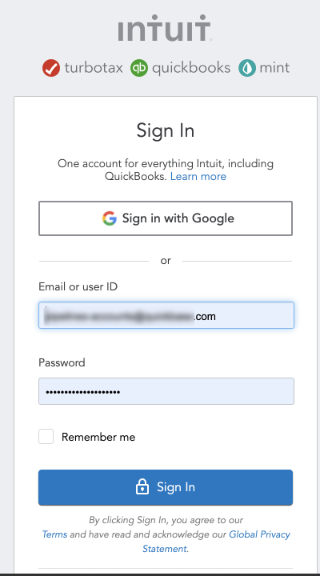Click the Sign In heading

click(x=166, y=130)
